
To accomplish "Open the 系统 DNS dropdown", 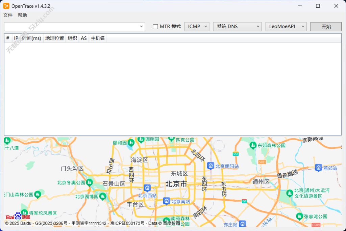I will pos(237,26).
